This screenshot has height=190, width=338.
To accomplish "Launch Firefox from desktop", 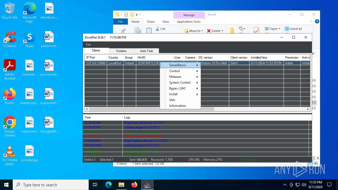I will [10, 96].
